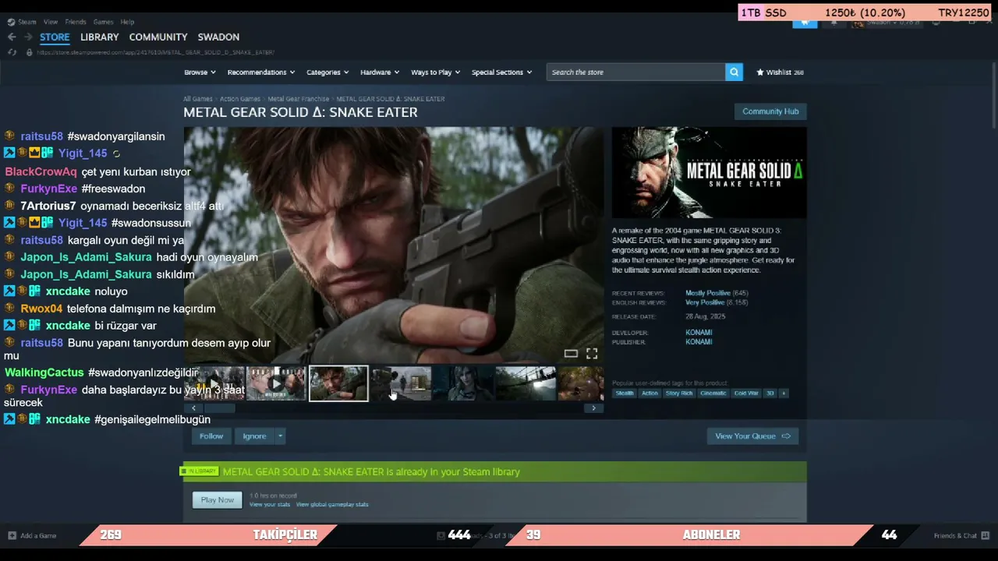Open the Wishlist link

780,72
